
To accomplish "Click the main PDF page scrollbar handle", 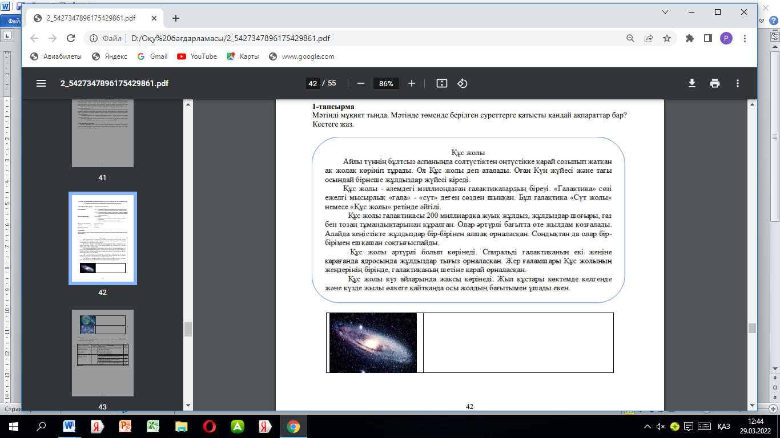I will tap(752, 328).
